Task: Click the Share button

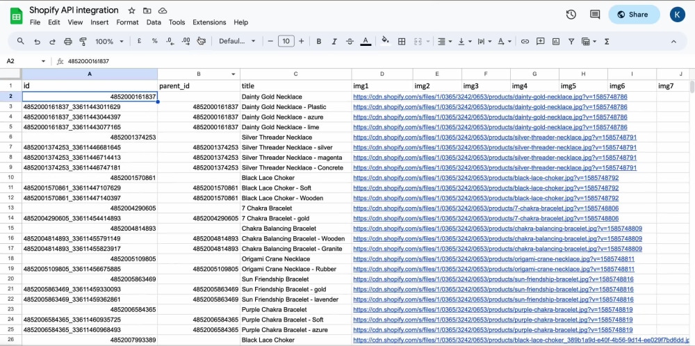Action: tap(634, 15)
